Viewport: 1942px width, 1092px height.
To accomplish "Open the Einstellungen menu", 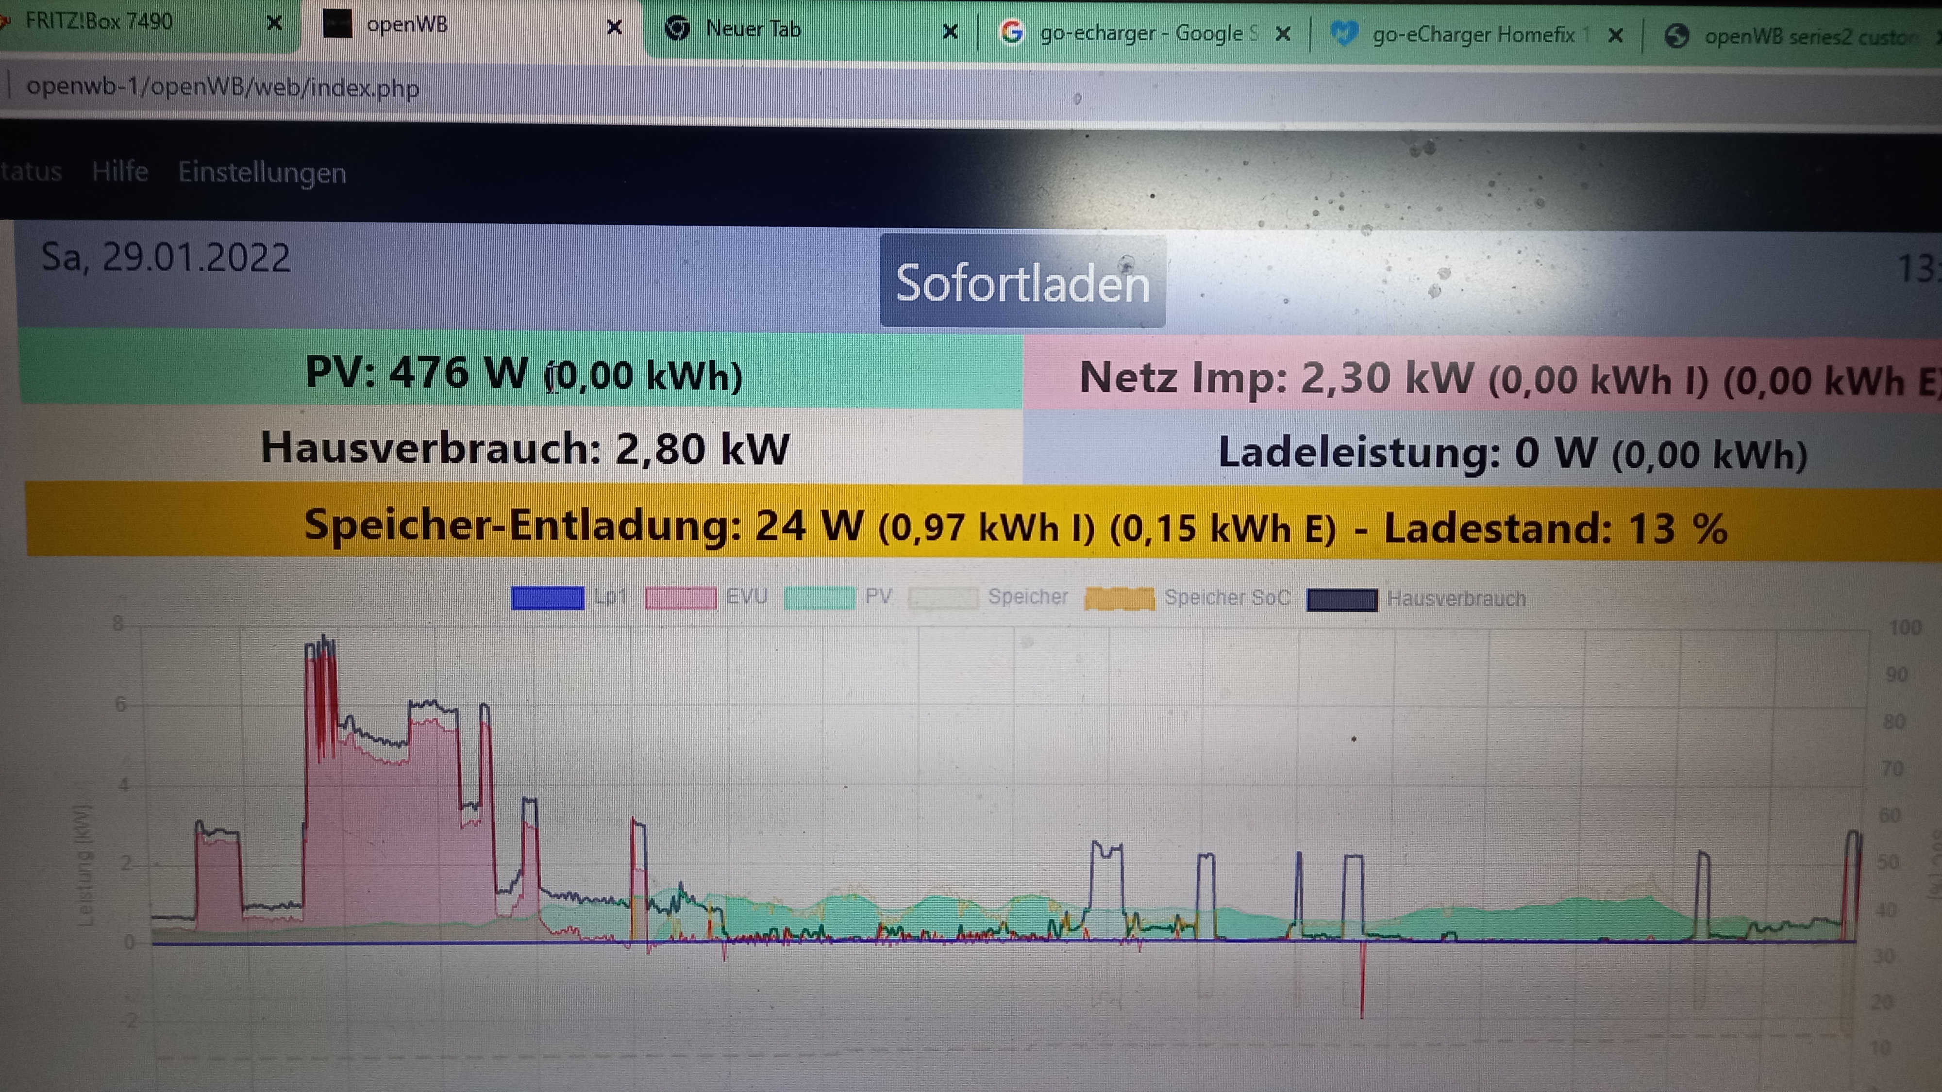I will click(x=262, y=173).
